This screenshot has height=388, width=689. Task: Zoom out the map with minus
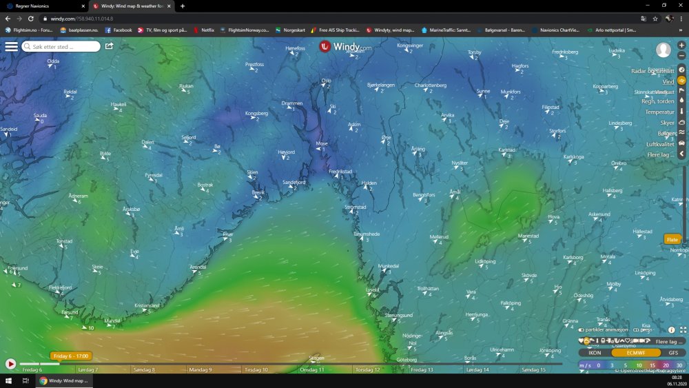tap(681, 56)
